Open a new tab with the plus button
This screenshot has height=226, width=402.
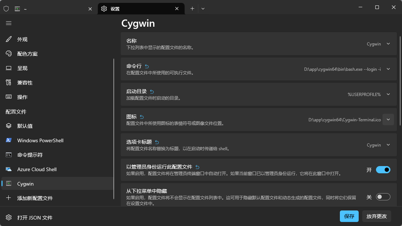coord(192,9)
